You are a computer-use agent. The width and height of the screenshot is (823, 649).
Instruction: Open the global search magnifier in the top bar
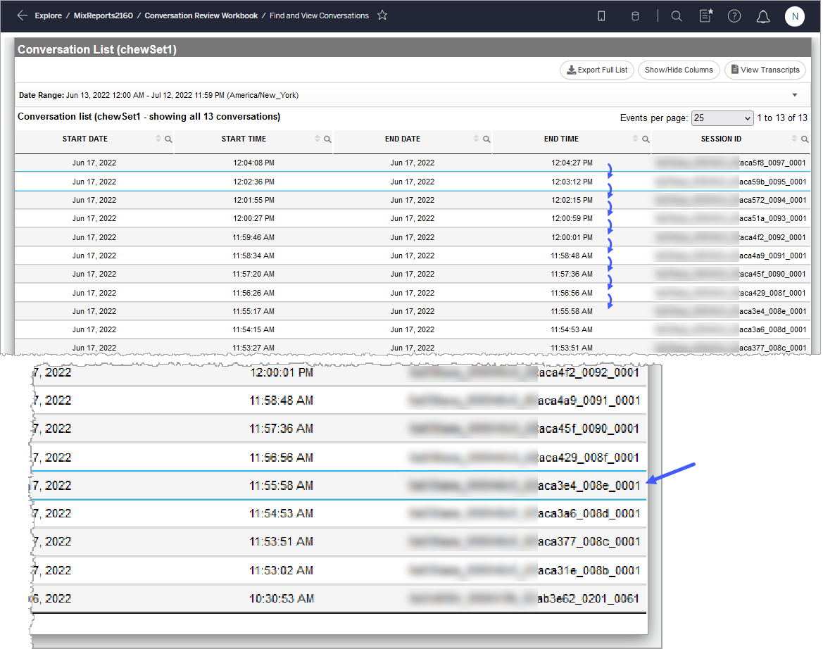(677, 16)
